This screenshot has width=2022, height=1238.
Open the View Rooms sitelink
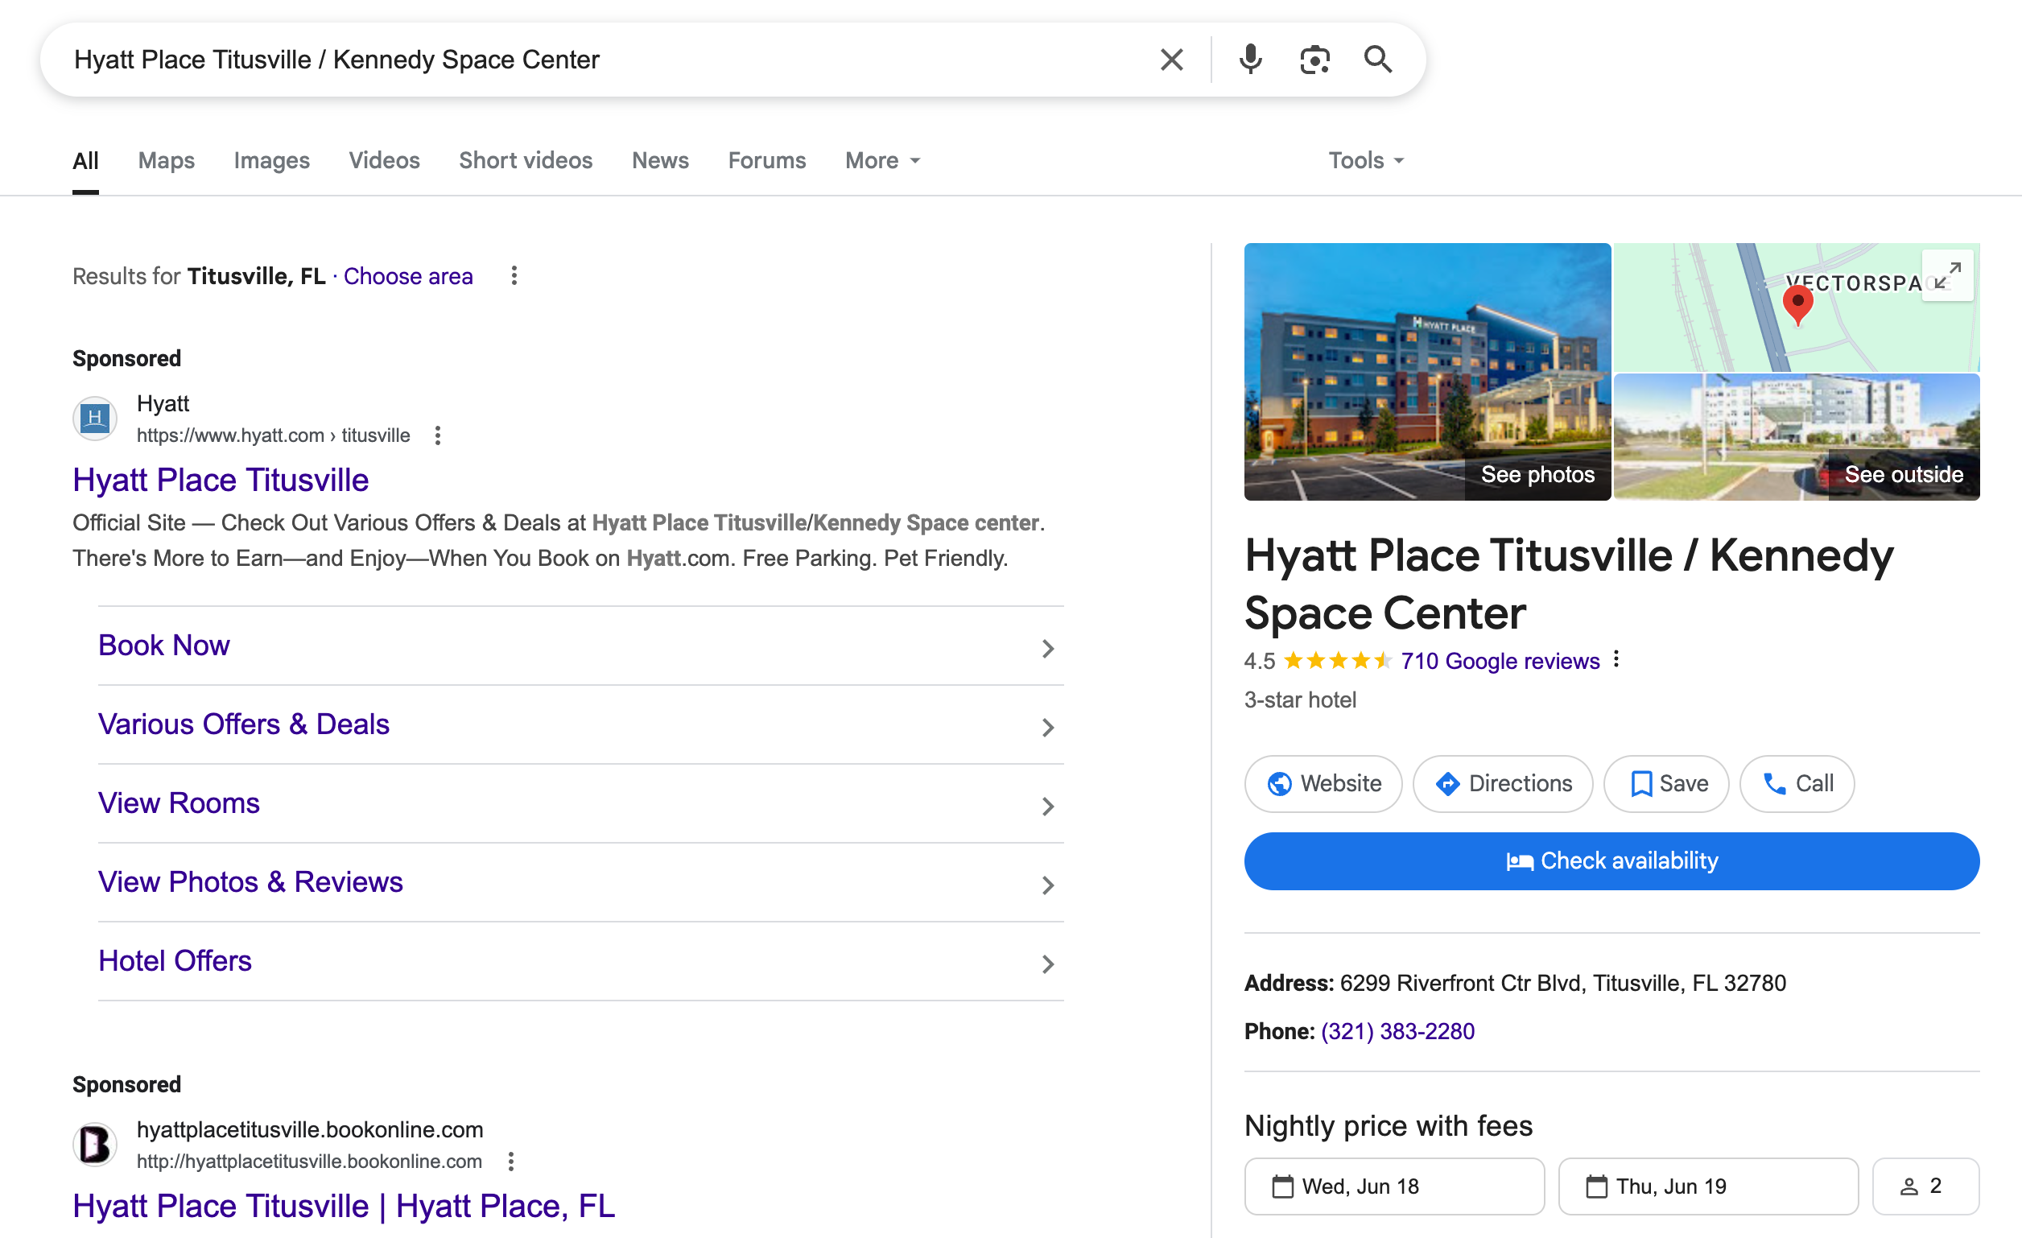[x=179, y=803]
